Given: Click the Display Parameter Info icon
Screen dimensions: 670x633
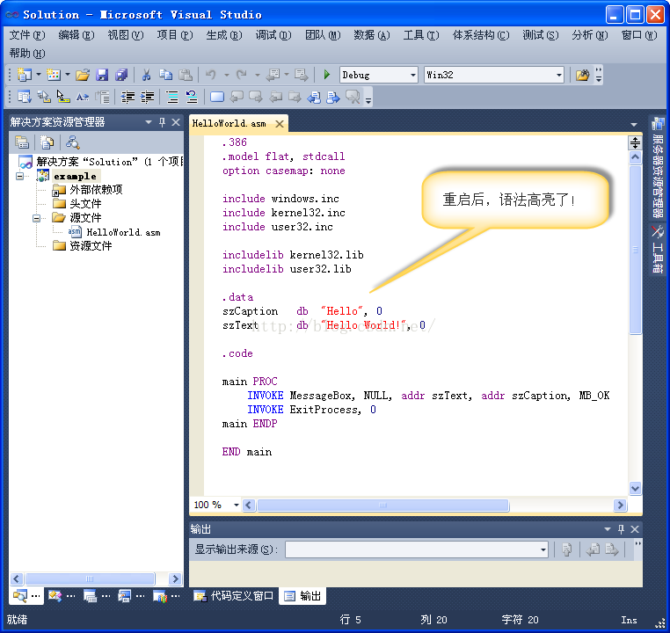Looking at the screenshot, I should click(44, 97).
